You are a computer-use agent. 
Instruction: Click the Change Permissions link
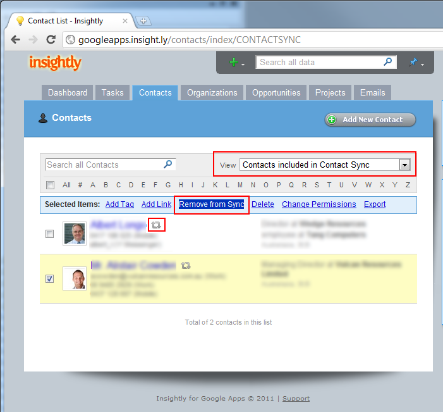click(x=319, y=204)
